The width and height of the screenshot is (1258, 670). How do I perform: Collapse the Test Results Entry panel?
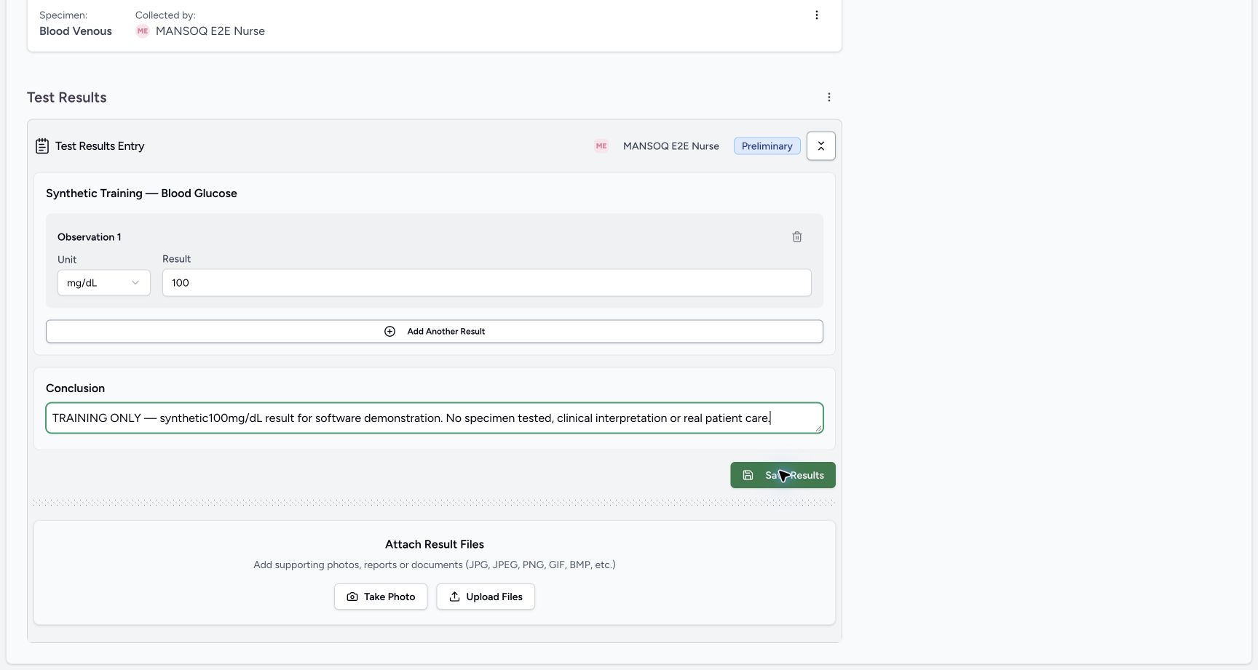821,146
